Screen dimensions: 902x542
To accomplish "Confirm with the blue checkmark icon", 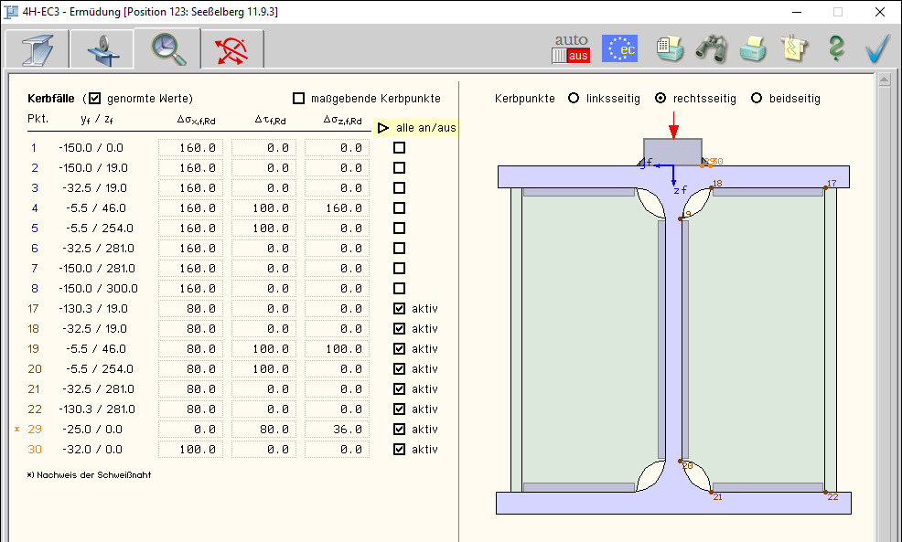I will click(x=876, y=48).
